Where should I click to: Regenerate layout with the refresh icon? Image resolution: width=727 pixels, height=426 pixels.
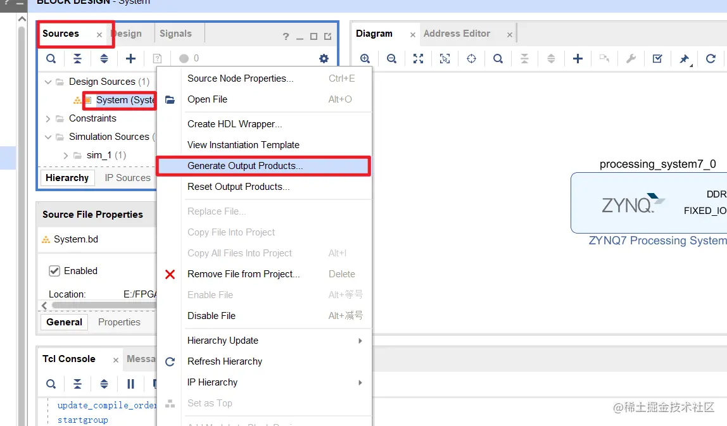(711, 58)
